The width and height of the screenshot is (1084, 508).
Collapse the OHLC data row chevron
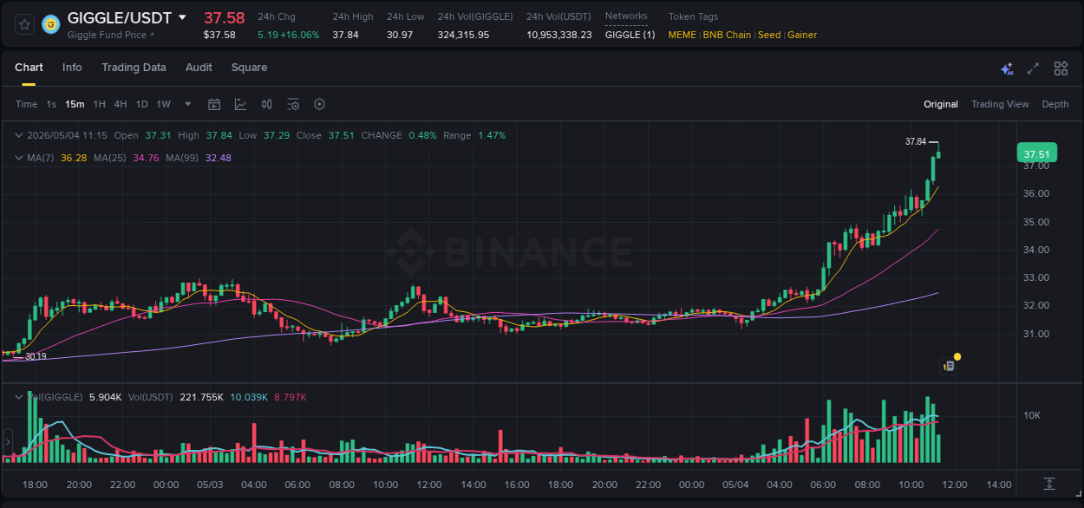(19, 135)
